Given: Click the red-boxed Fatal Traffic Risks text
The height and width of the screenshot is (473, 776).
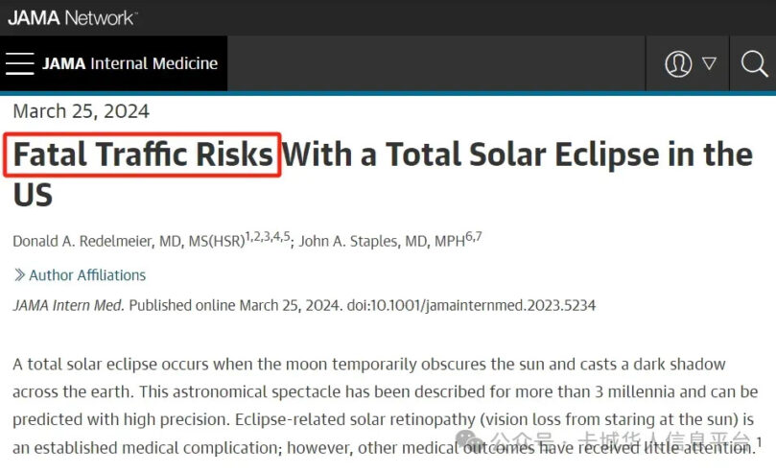Looking at the screenshot, I should point(143,154).
